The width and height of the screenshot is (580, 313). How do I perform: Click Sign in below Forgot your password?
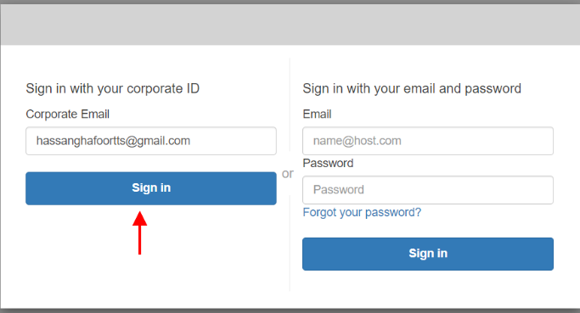[428, 254]
